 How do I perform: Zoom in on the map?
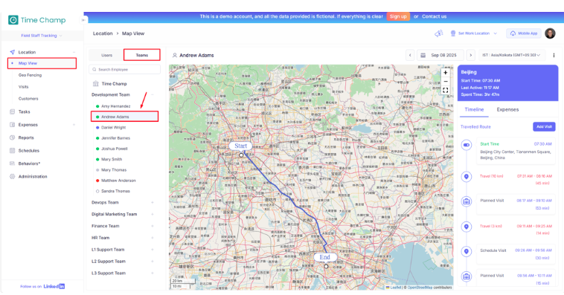tap(445, 73)
